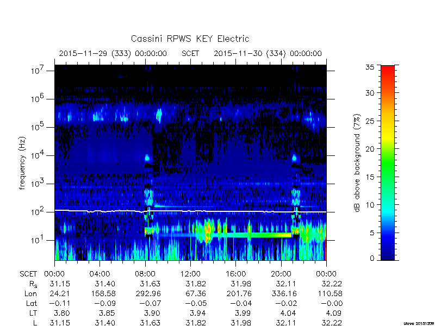Click the 'Rs' row label
The height and width of the screenshot is (326, 435).
33,284
